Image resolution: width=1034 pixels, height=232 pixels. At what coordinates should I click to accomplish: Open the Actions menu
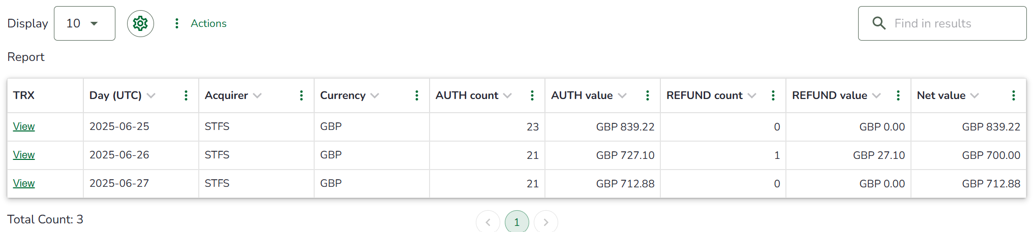[201, 23]
